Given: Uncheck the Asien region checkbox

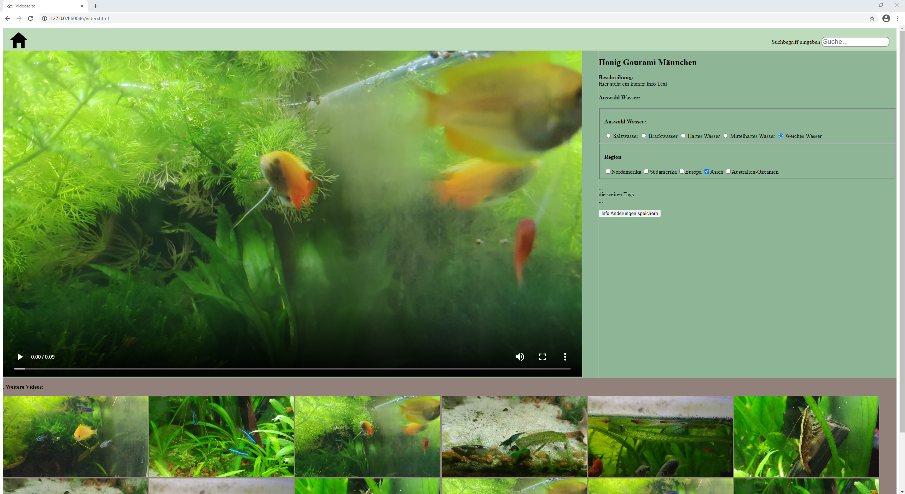Looking at the screenshot, I should click(x=707, y=172).
